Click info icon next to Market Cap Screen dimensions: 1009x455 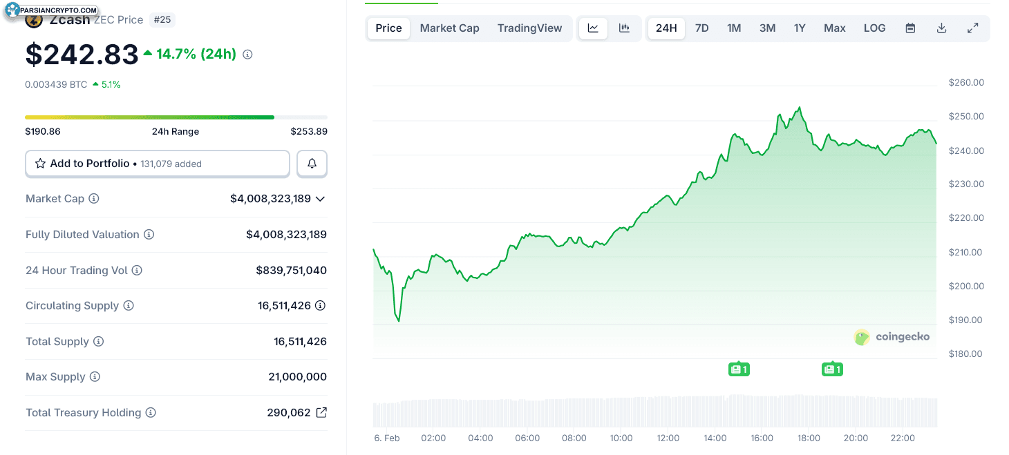(94, 199)
